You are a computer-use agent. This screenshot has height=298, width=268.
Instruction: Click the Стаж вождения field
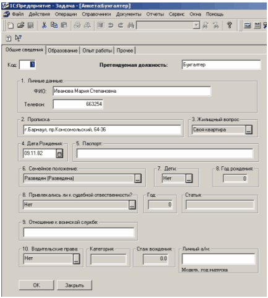[155, 259]
